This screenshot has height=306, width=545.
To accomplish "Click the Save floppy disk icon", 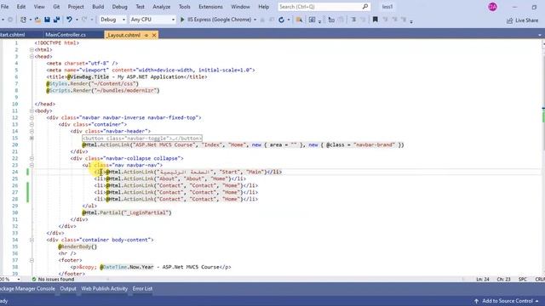I will [48, 20].
